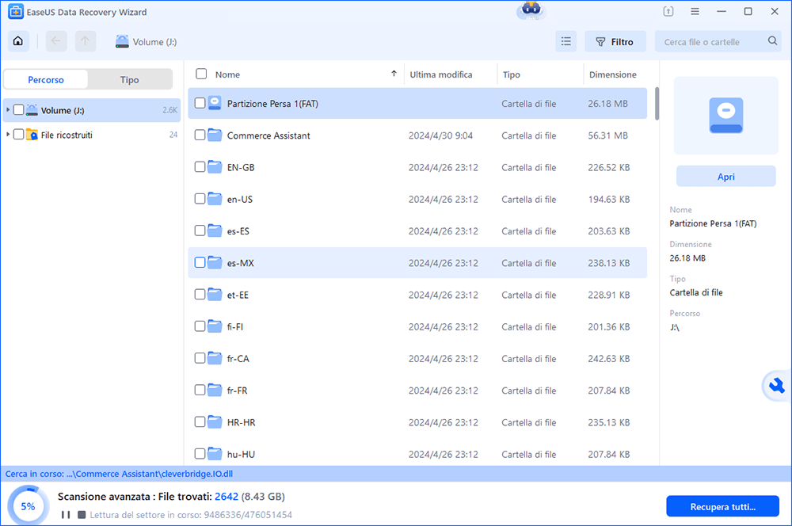The height and width of the screenshot is (526, 792).
Task: Select the hu-HU folder name
Action: pyautogui.click(x=241, y=454)
